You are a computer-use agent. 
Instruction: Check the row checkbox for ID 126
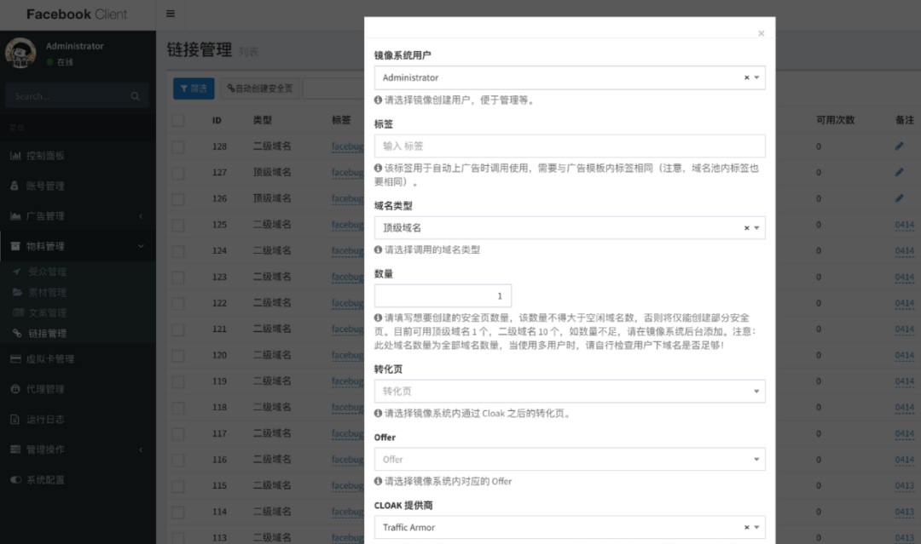(178, 198)
